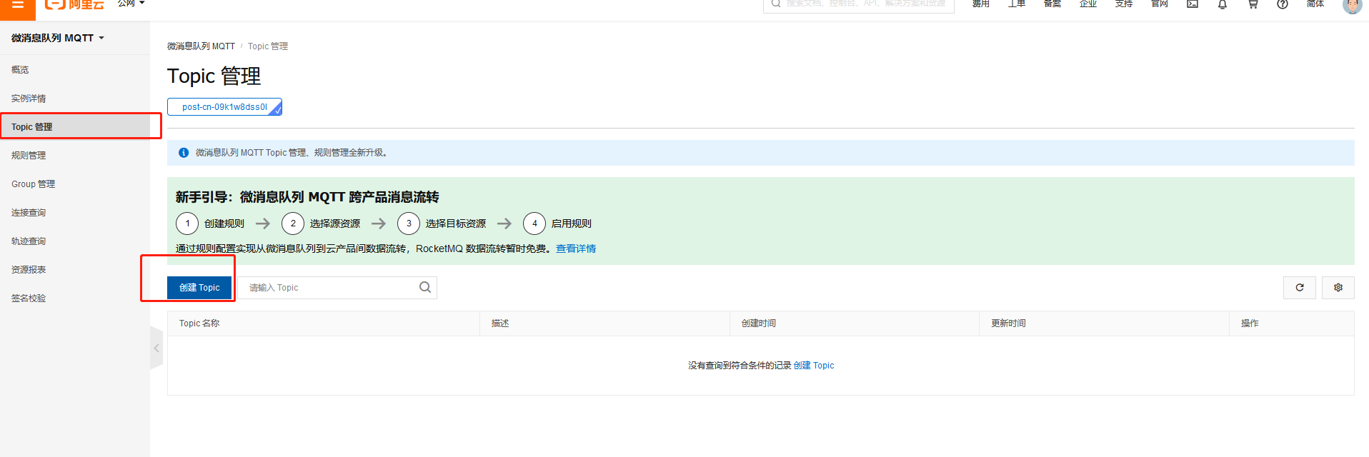Screen dimensions: 1369x457
Task: Collapse the left sidebar with arrow handle
Action: (156, 348)
